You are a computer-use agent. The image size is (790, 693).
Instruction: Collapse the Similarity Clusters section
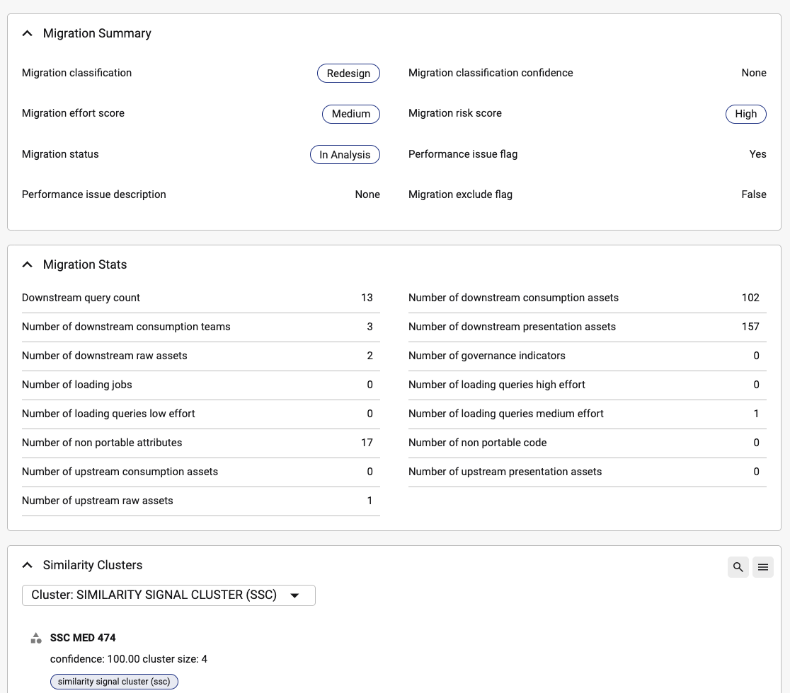pyautogui.click(x=28, y=565)
